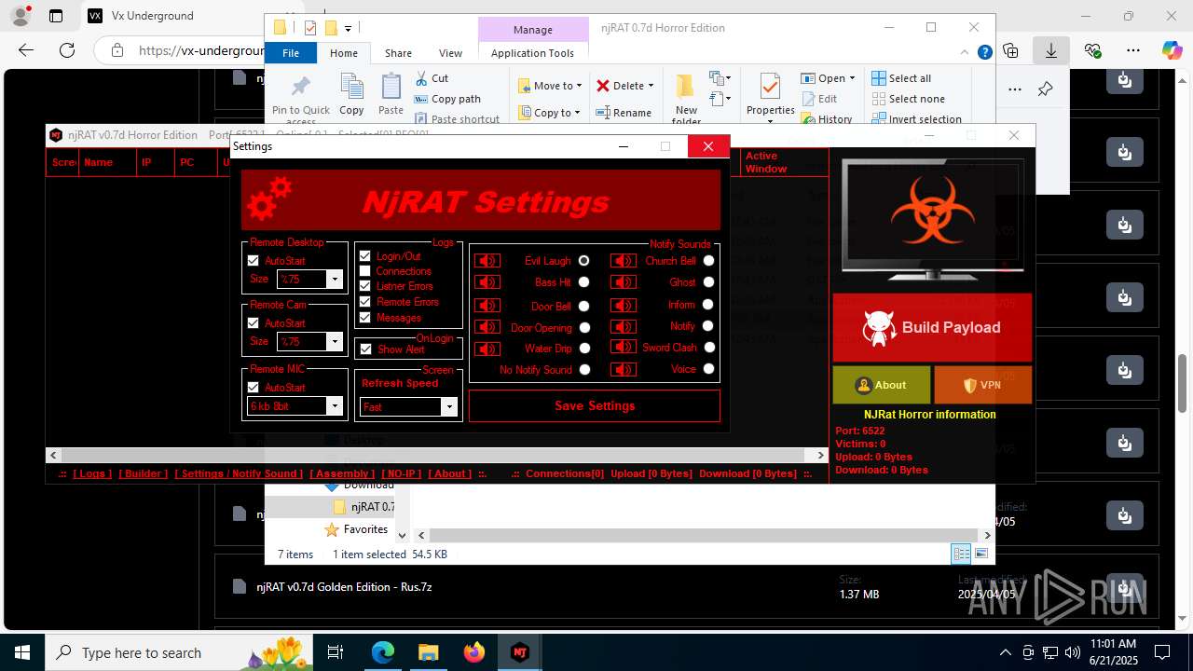Play the Voice sound preview

pos(624,369)
